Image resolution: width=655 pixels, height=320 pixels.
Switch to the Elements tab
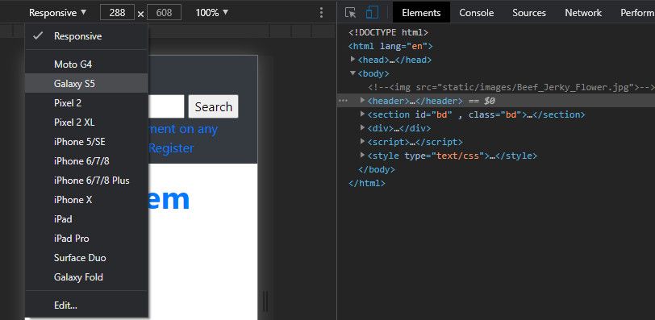(421, 13)
